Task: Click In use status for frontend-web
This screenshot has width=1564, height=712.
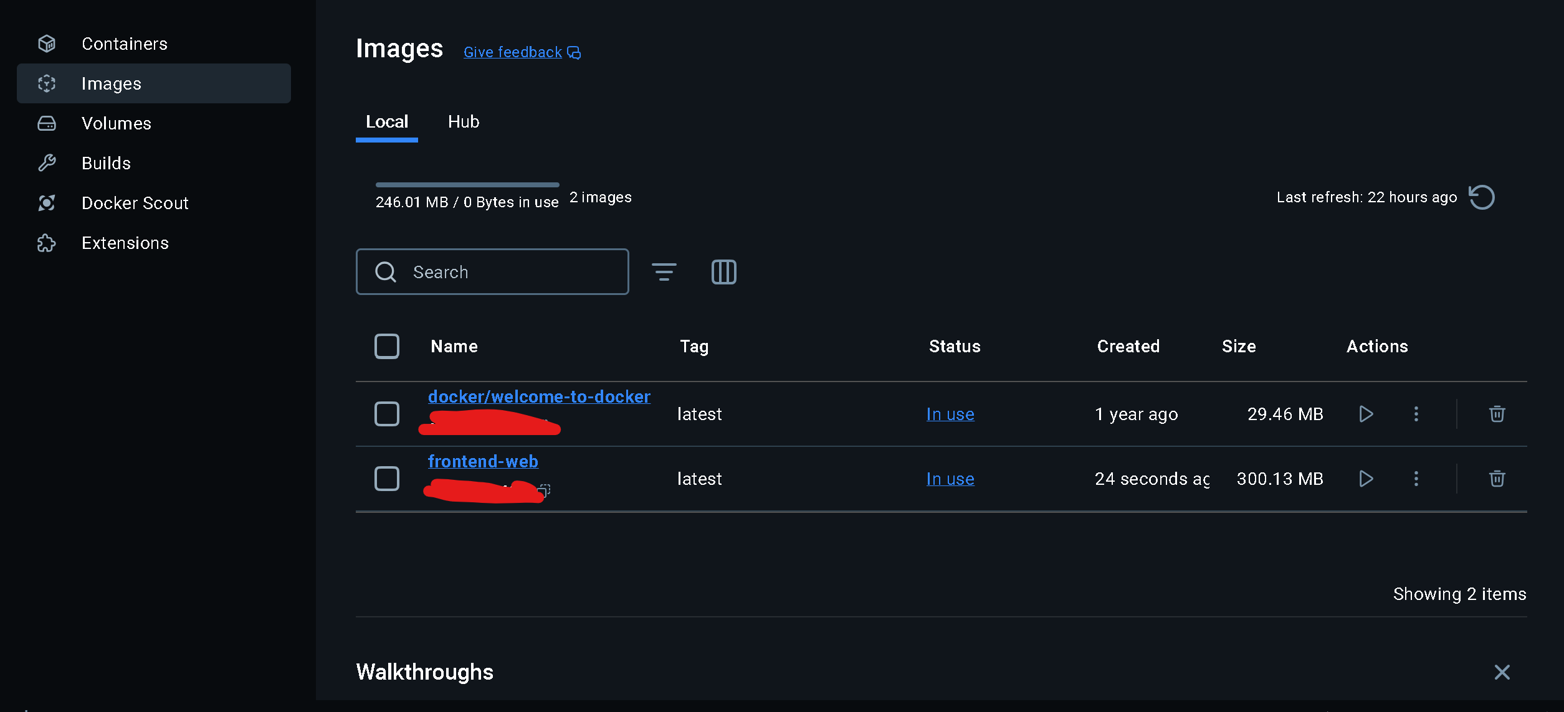Action: click(x=950, y=479)
